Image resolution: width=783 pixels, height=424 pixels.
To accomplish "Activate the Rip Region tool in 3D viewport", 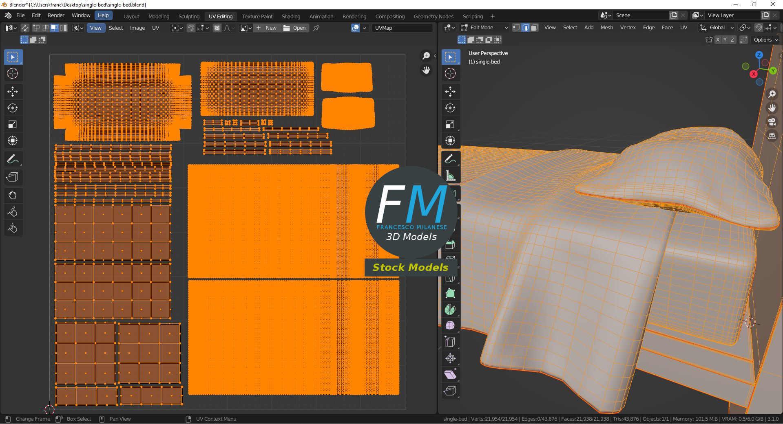I will [450, 391].
